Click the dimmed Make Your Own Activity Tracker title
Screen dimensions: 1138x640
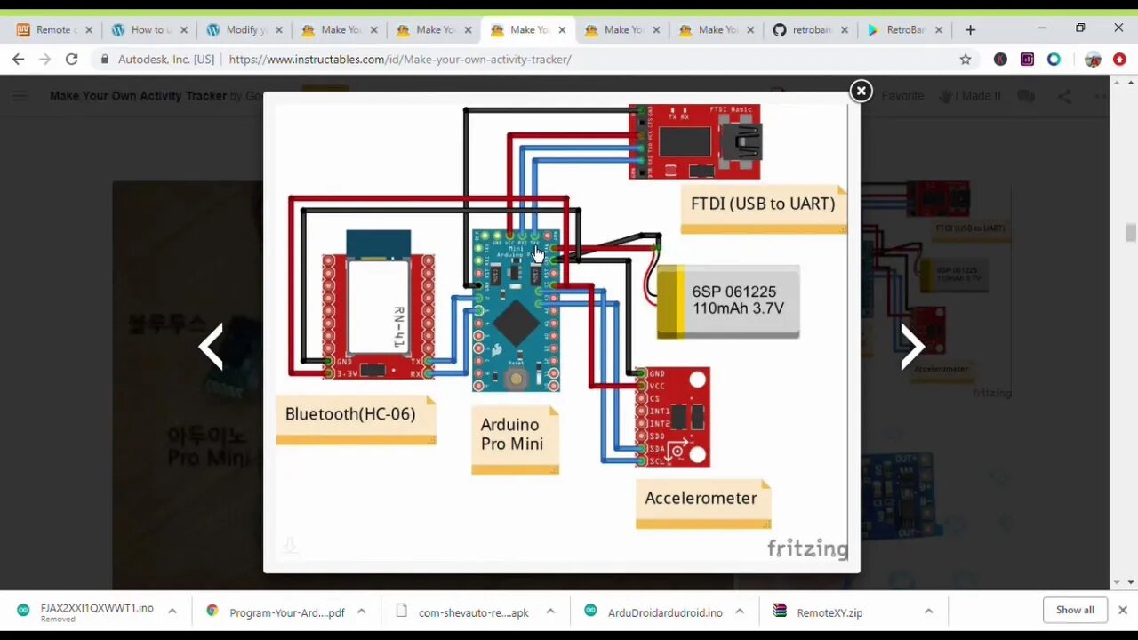pyautogui.click(x=138, y=95)
